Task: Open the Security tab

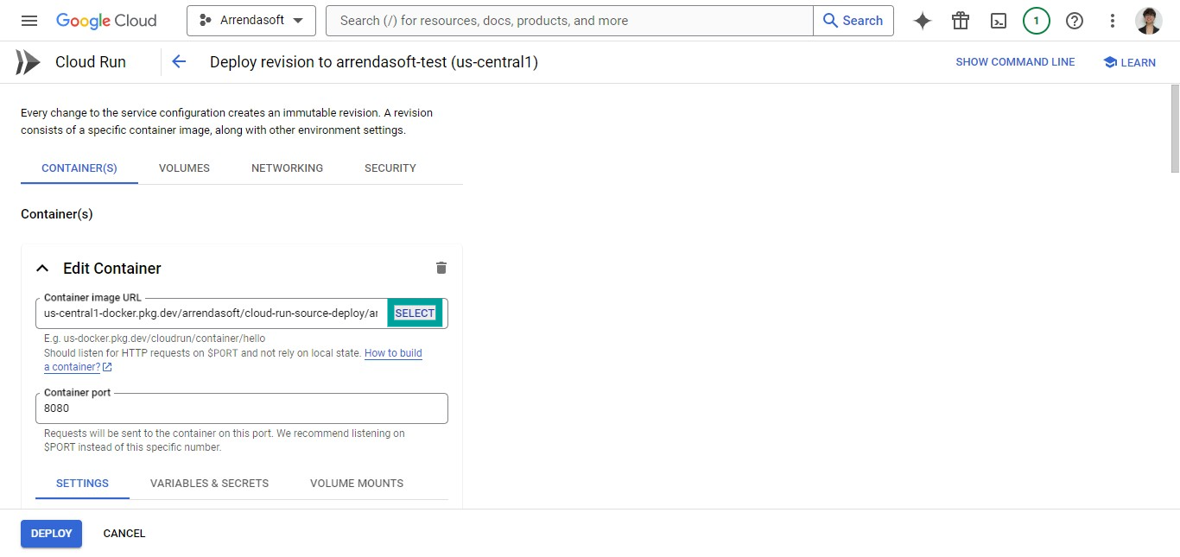Action: tap(390, 168)
